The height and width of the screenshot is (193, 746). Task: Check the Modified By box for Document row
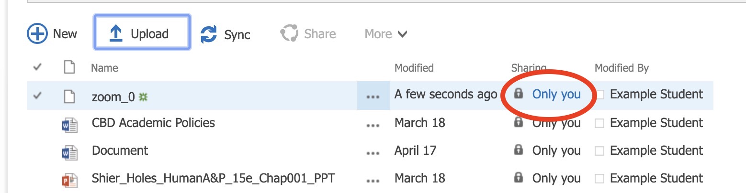coord(599,151)
